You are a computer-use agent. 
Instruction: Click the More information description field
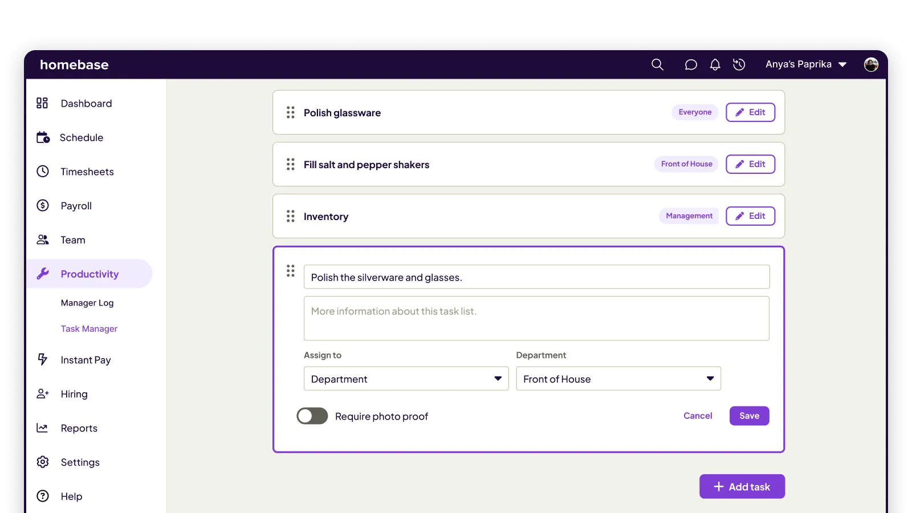click(x=536, y=318)
